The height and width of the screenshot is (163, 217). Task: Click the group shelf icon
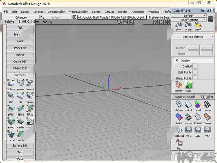pos(179,25)
